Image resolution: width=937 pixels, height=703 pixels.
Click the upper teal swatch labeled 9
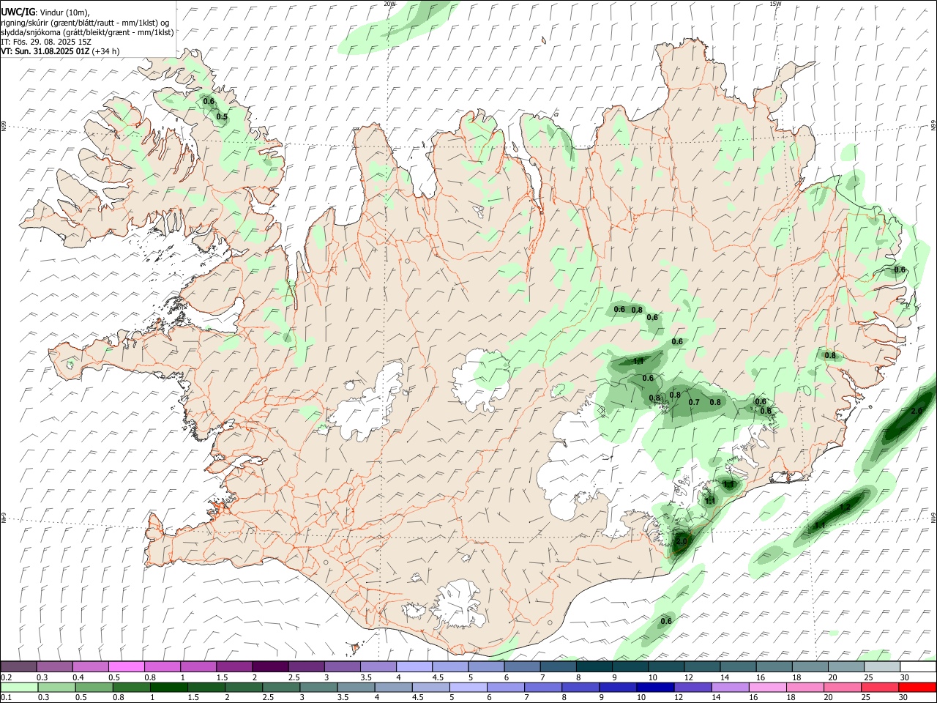point(629,666)
